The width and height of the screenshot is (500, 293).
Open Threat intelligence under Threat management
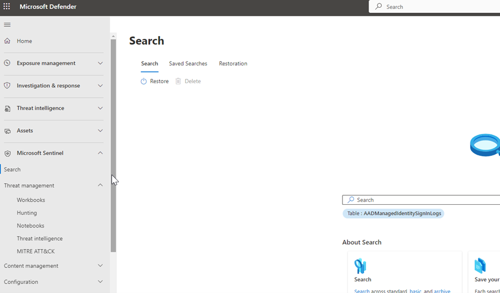point(39,239)
